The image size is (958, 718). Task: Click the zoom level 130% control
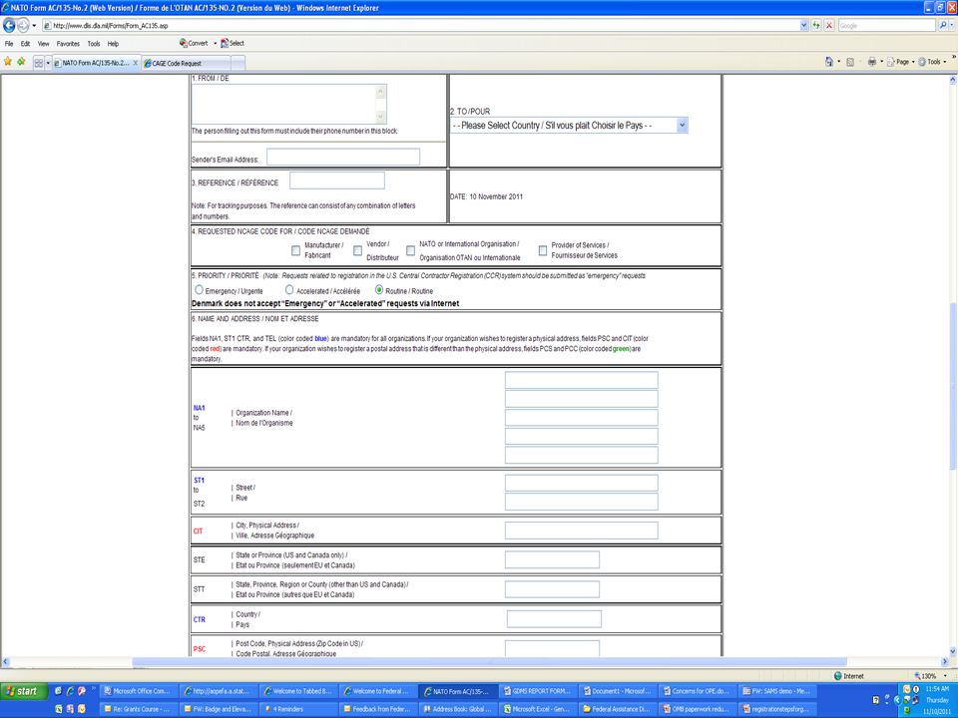pyautogui.click(x=929, y=676)
